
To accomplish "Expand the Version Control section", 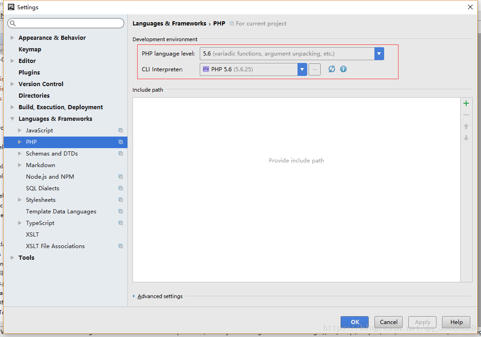I will pos(12,84).
